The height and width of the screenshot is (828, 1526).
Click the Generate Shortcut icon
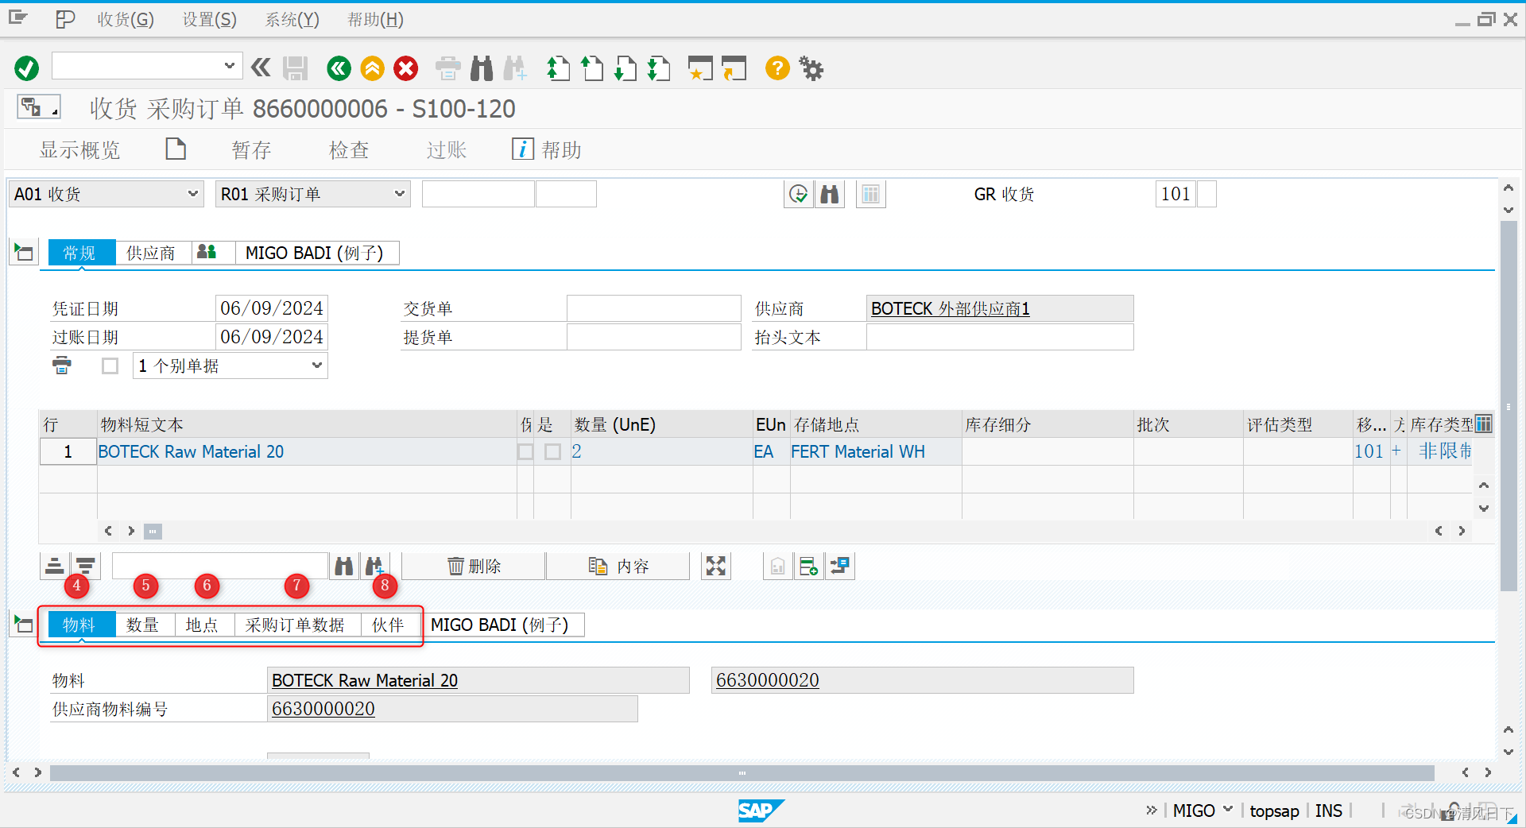734,68
